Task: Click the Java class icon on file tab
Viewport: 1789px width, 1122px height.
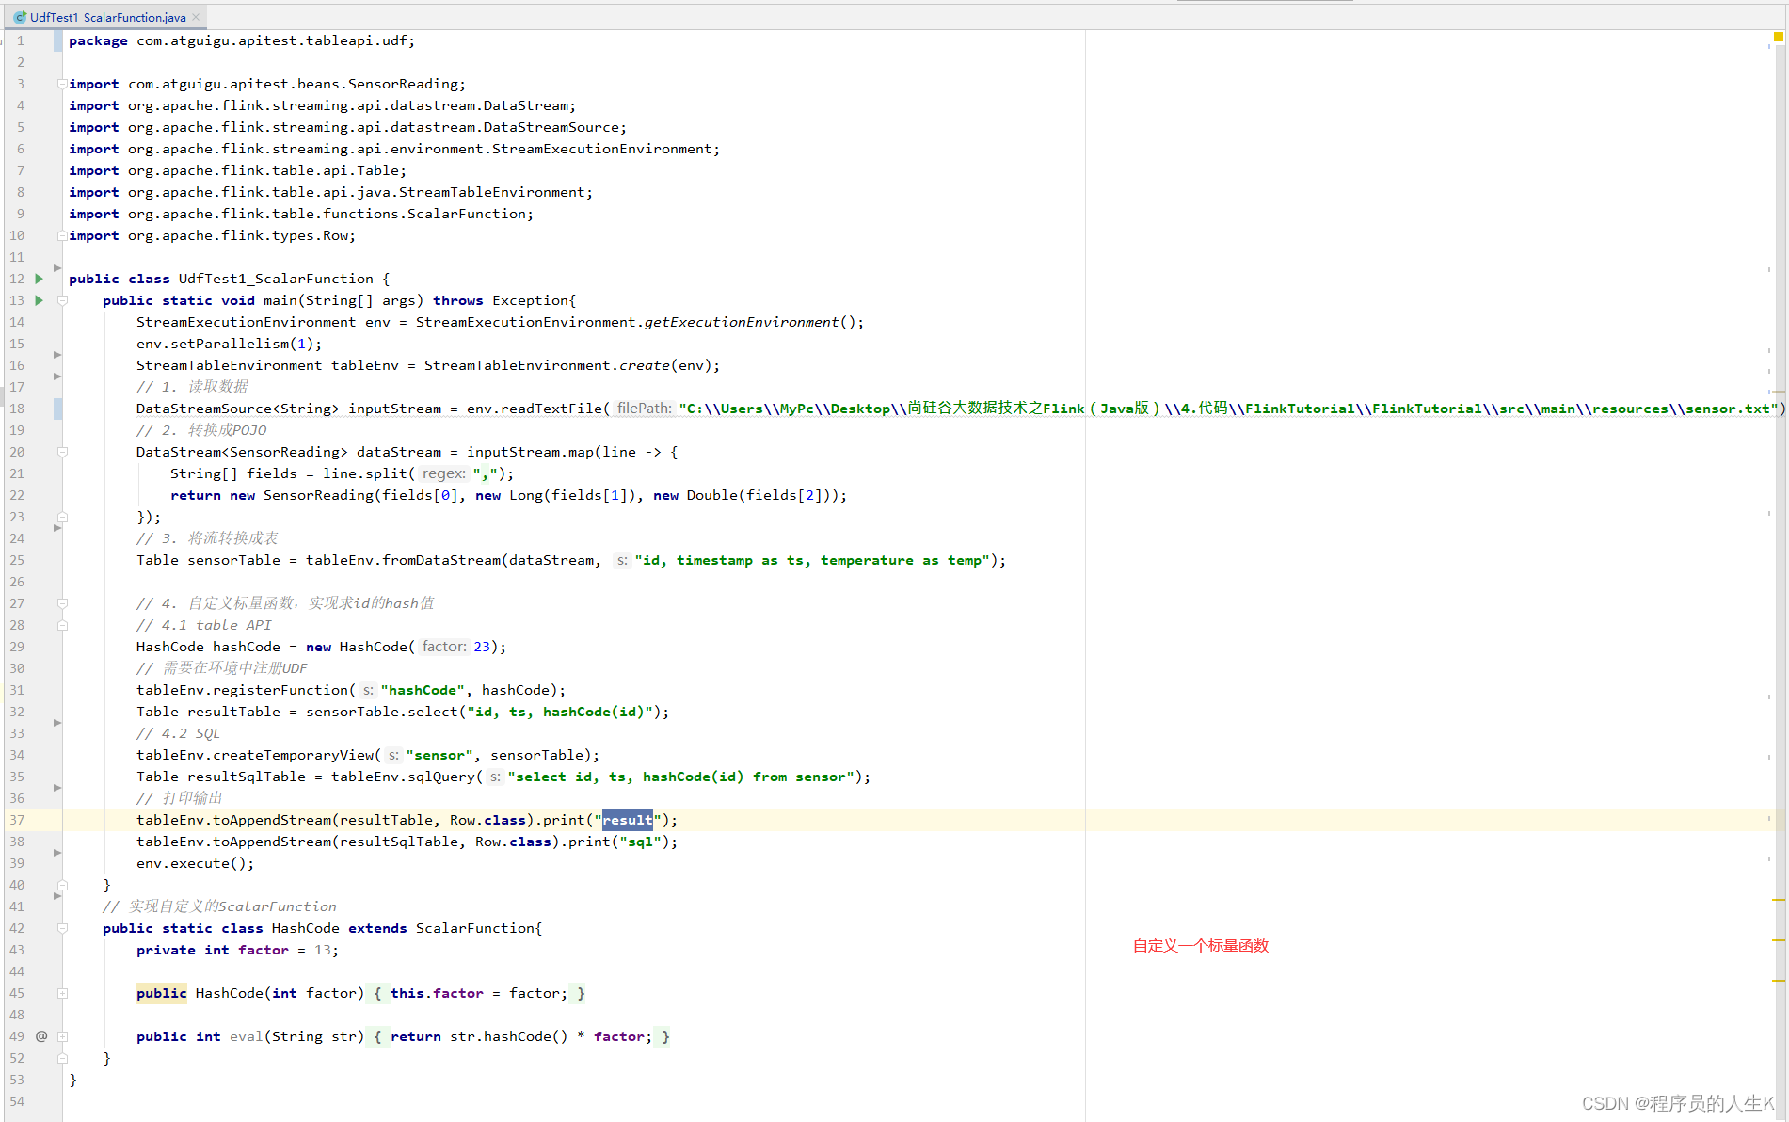Action: click(x=20, y=17)
